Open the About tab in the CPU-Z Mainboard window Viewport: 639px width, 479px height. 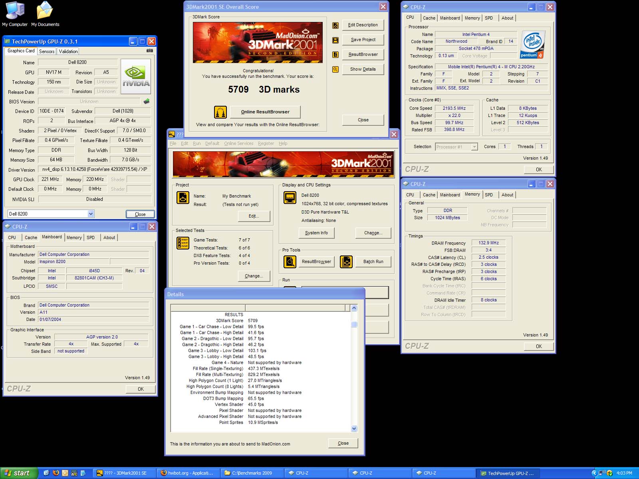pos(109,238)
